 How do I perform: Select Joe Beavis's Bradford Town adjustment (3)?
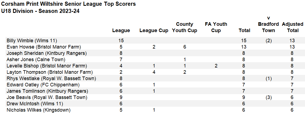tap(269, 97)
